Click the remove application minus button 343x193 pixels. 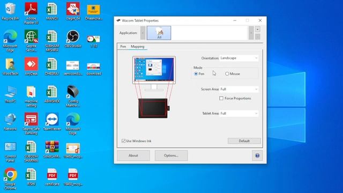coord(258,36)
